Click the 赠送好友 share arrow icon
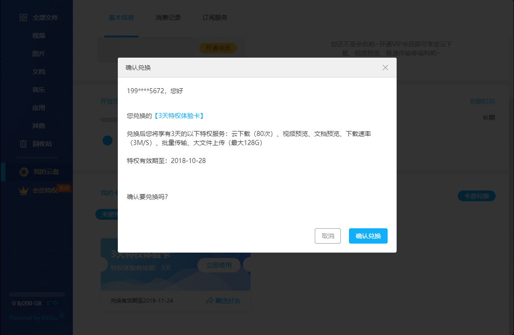The image size is (514, 335). (x=210, y=300)
